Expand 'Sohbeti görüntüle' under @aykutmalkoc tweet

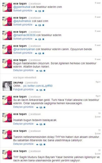pyautogui.click(x=23, y=25)
